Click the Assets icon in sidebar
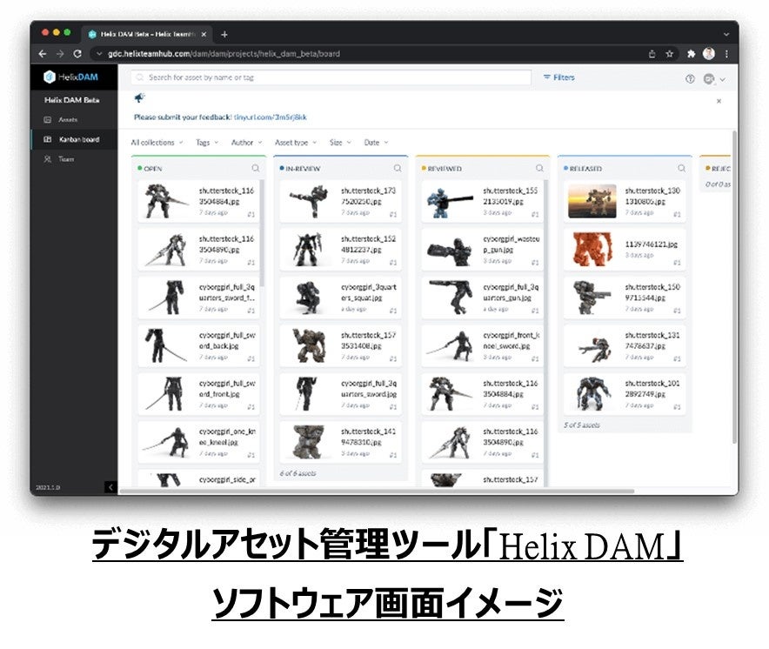The image size is (769, 649). (x=48, y=120)
